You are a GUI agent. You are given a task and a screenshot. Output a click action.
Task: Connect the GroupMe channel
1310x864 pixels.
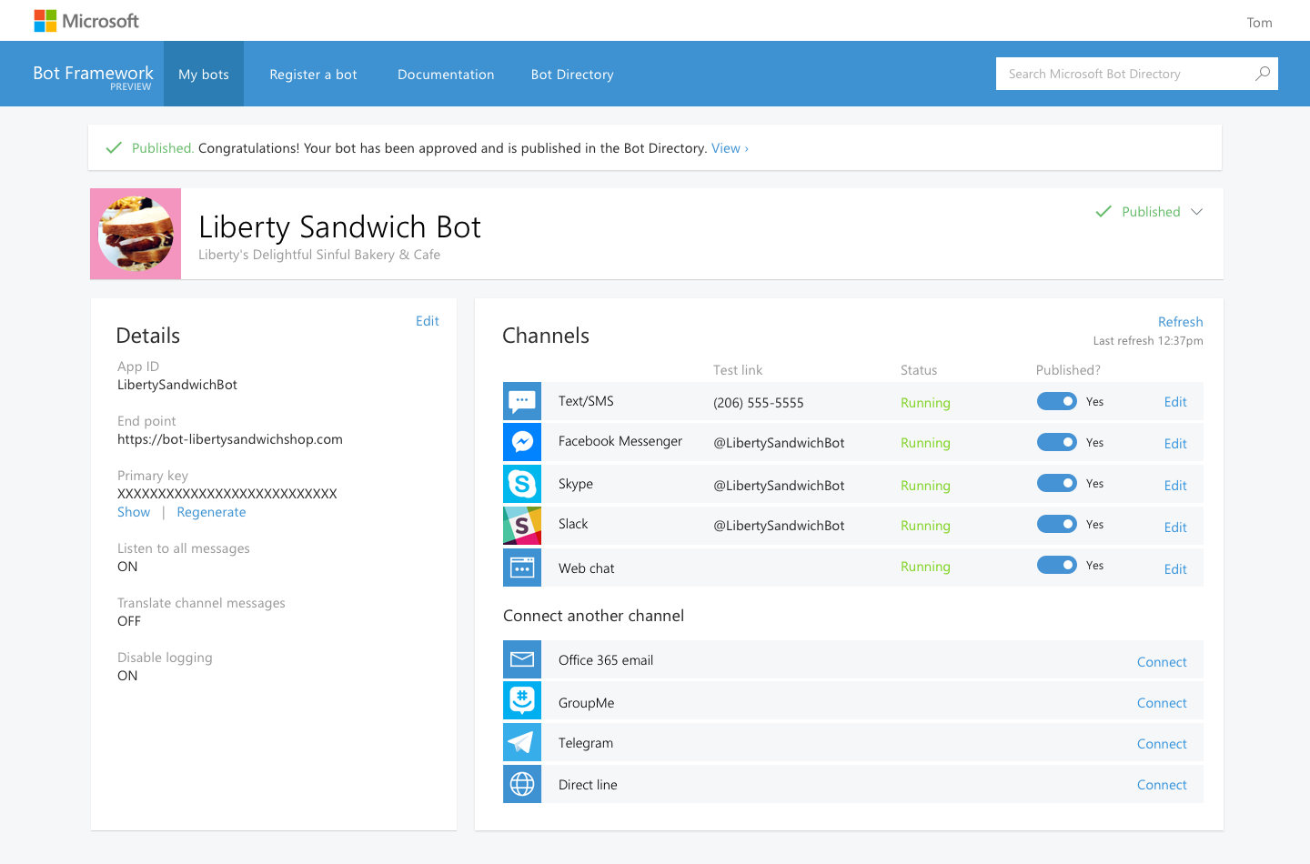(1162, 703)
